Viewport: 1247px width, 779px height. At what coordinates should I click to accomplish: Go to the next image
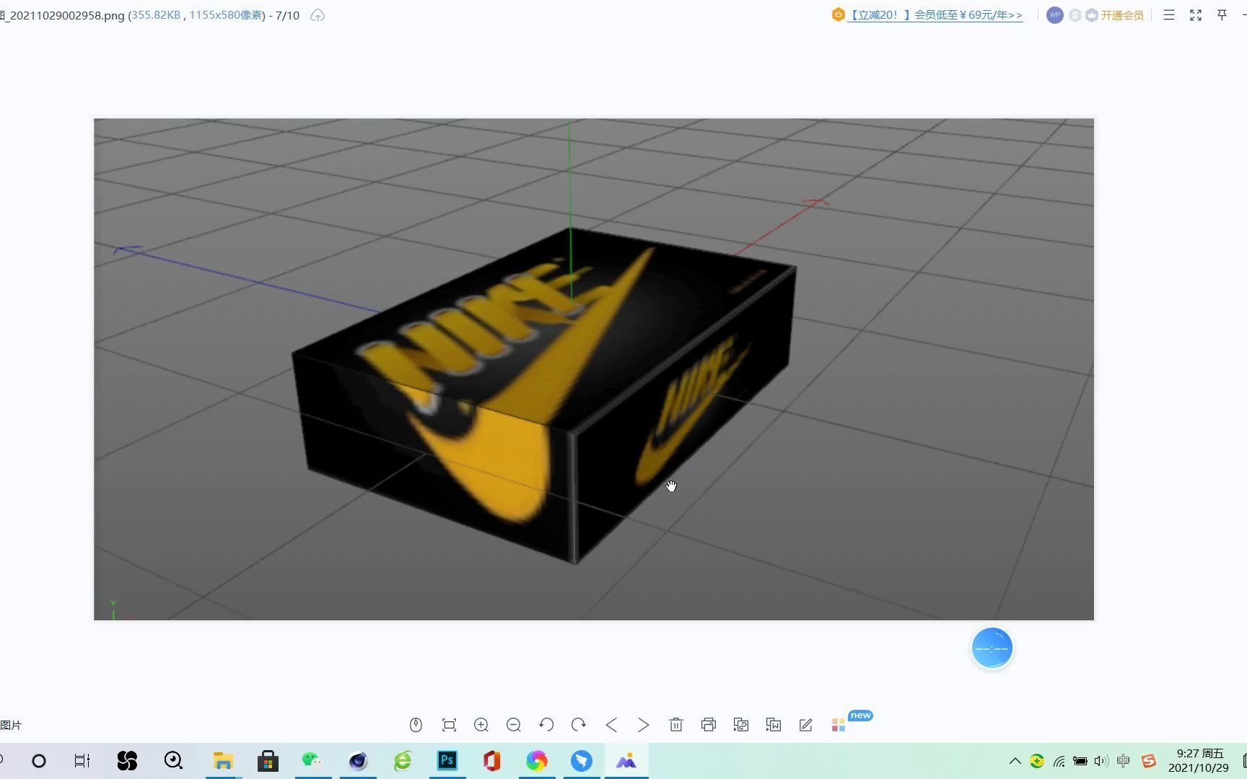(643, 724)
